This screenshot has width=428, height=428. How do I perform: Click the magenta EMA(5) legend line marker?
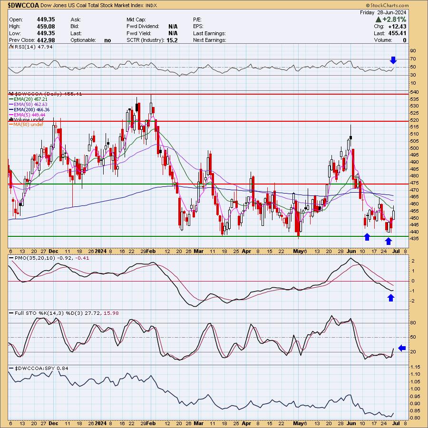pos(11,115)
